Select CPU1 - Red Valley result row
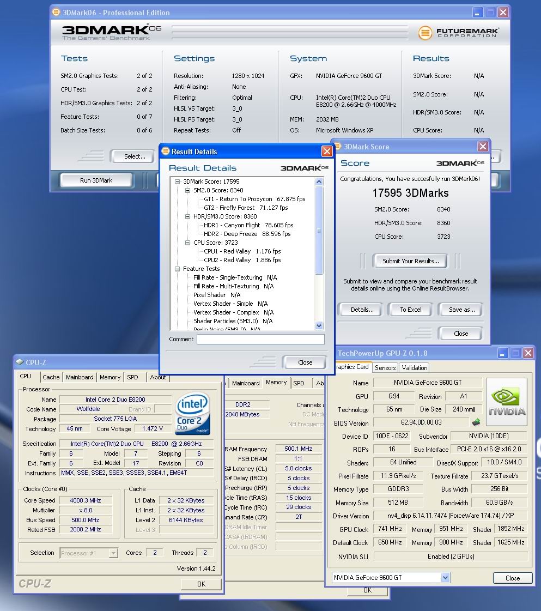The height and width of the screenshot is (611, 541). pyautogui.click(x=242, y=251)
